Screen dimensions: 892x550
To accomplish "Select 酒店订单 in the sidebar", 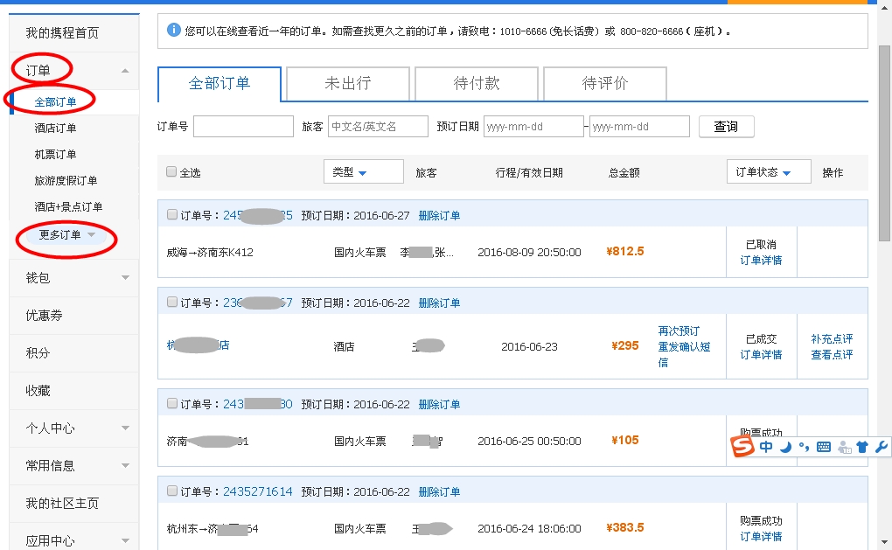I will pos(55,129).
